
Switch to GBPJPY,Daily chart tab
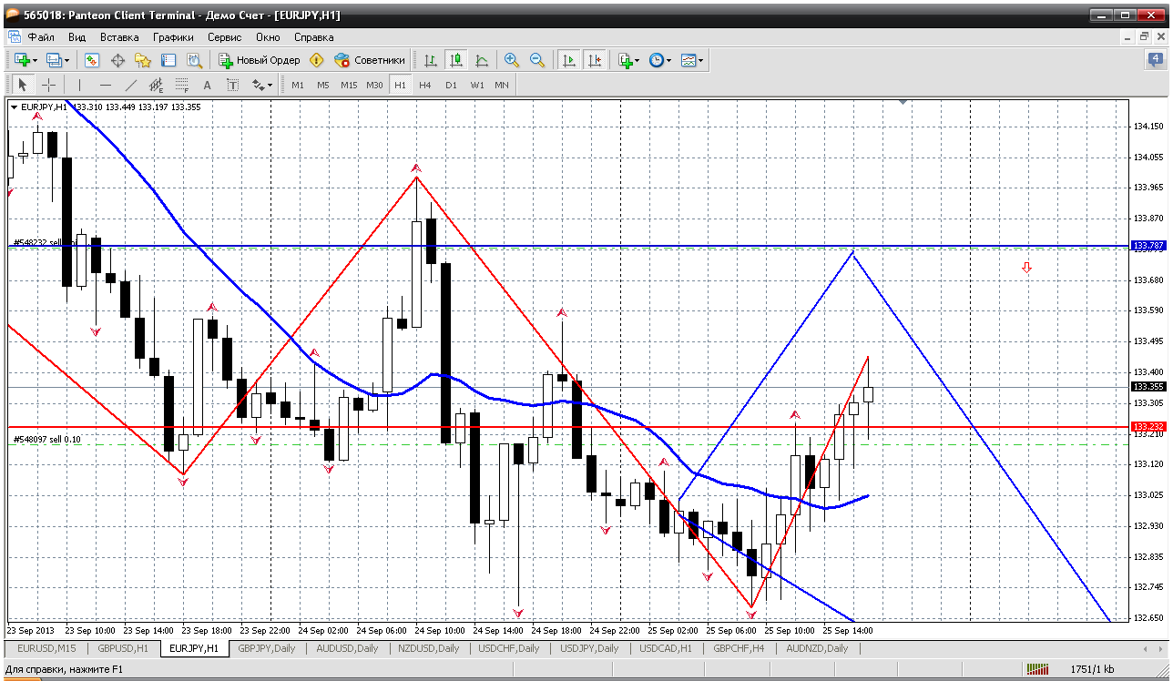(265, 648)
